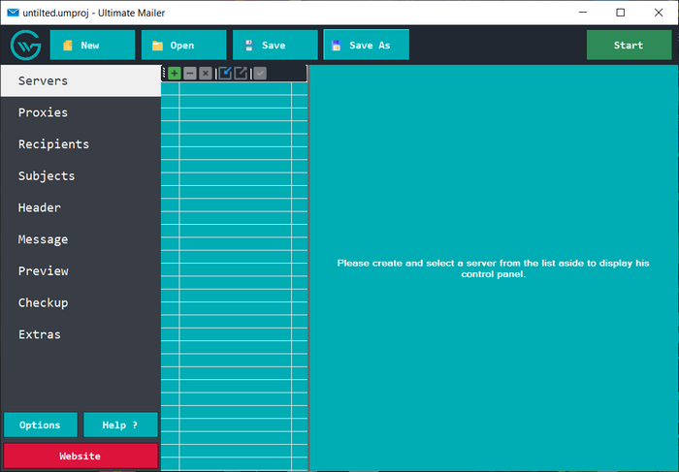Show the Preview section
The width and height of the screenshot is (679, 472).
(43, 271)
